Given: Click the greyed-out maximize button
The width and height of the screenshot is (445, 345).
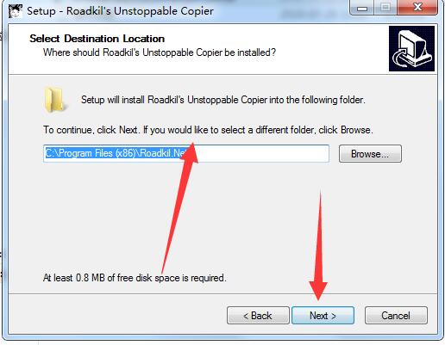Looking at the screenshot, I should pyautogui.click(x=385, y=8).
